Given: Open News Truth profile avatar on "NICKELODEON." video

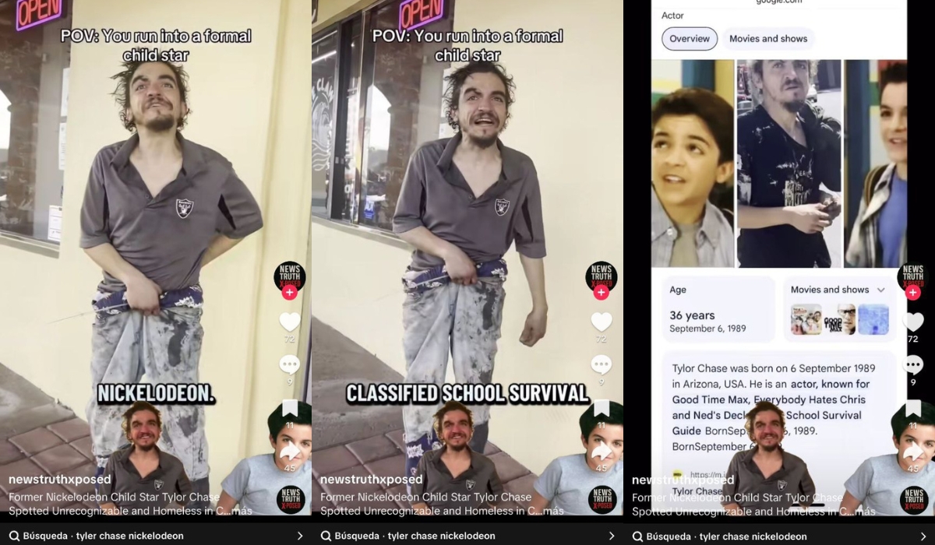Looking at the screenshot, I should 290,276.
